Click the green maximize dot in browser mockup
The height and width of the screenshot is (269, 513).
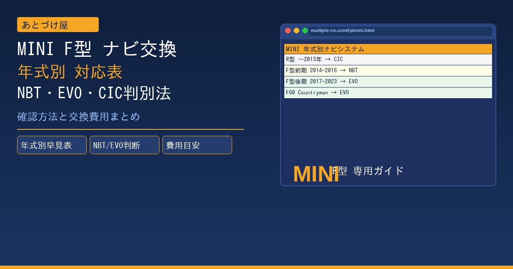[305, 31]
